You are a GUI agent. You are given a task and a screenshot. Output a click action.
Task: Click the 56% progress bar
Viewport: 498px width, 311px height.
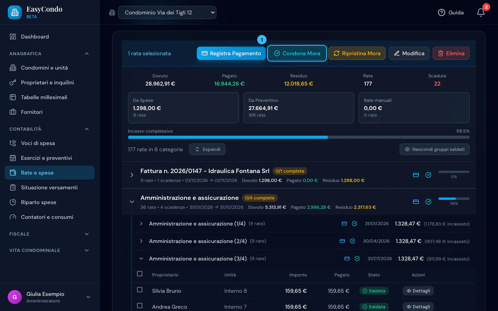(454, 199)
